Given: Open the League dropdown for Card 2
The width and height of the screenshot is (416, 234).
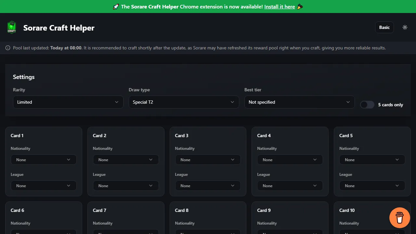Looking at the screenshot, I should 126,186.
